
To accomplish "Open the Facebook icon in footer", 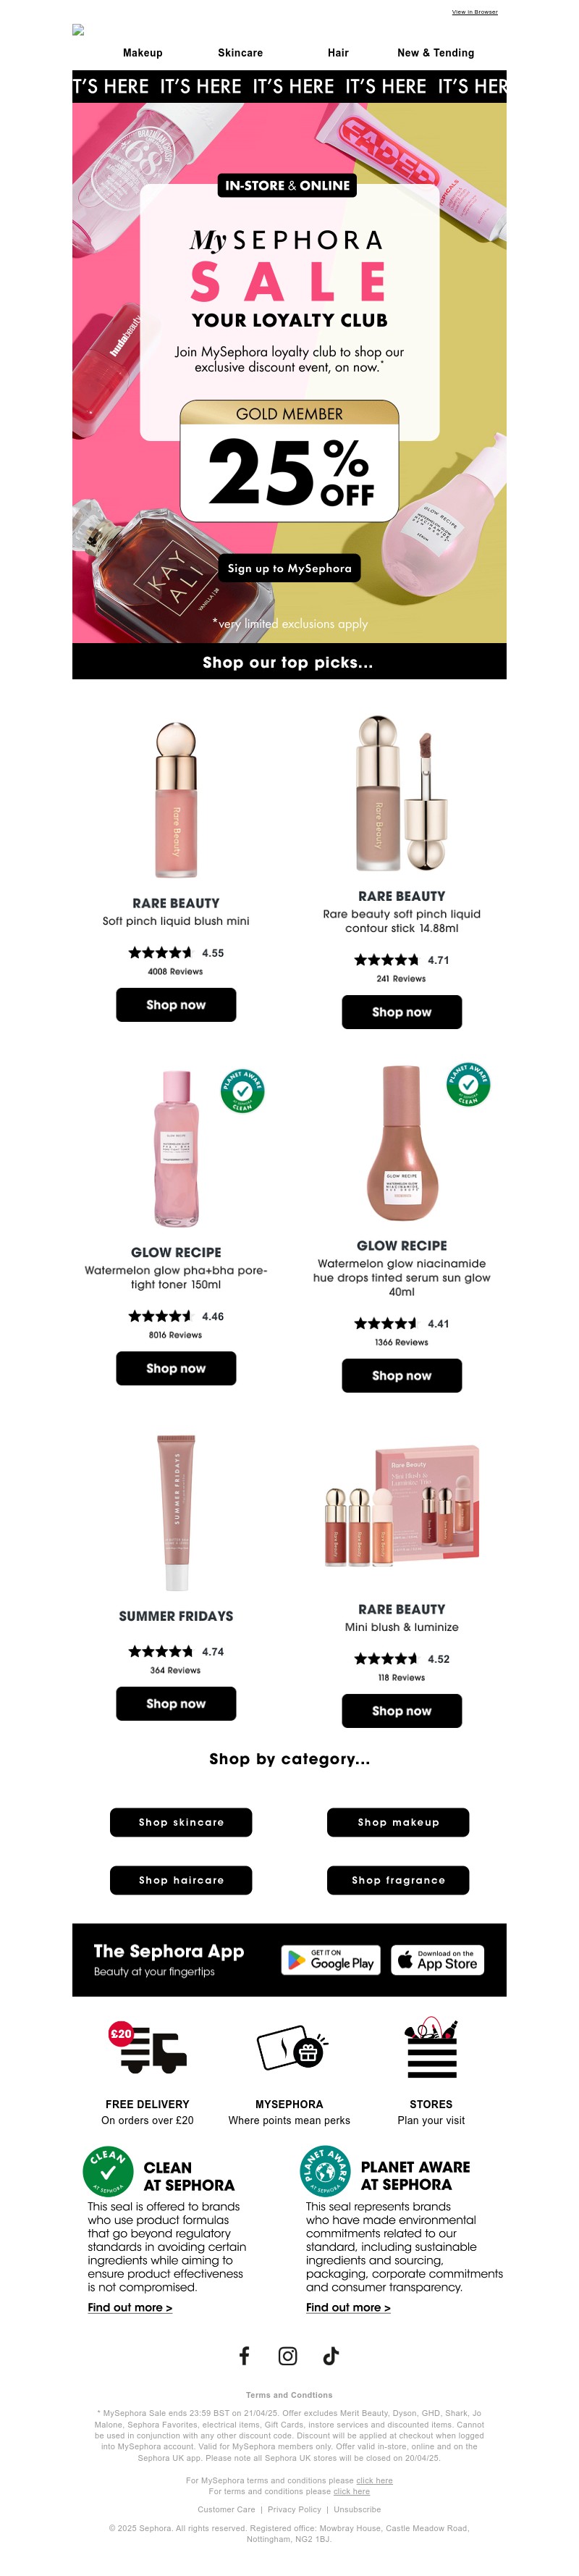I will (x=244, y=2355).
